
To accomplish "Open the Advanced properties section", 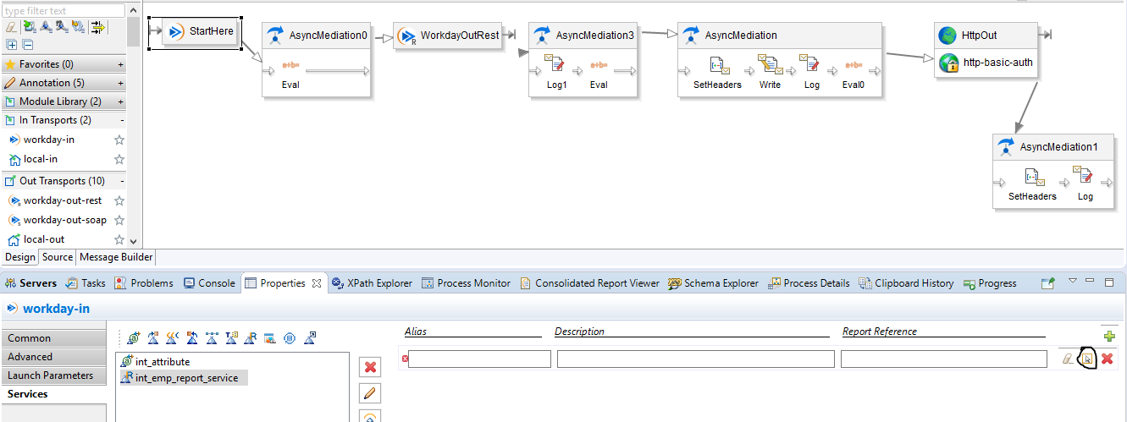I will click(x=53, y=357).
